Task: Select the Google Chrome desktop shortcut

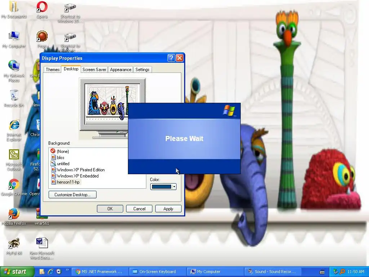Action: pos(14,188)
